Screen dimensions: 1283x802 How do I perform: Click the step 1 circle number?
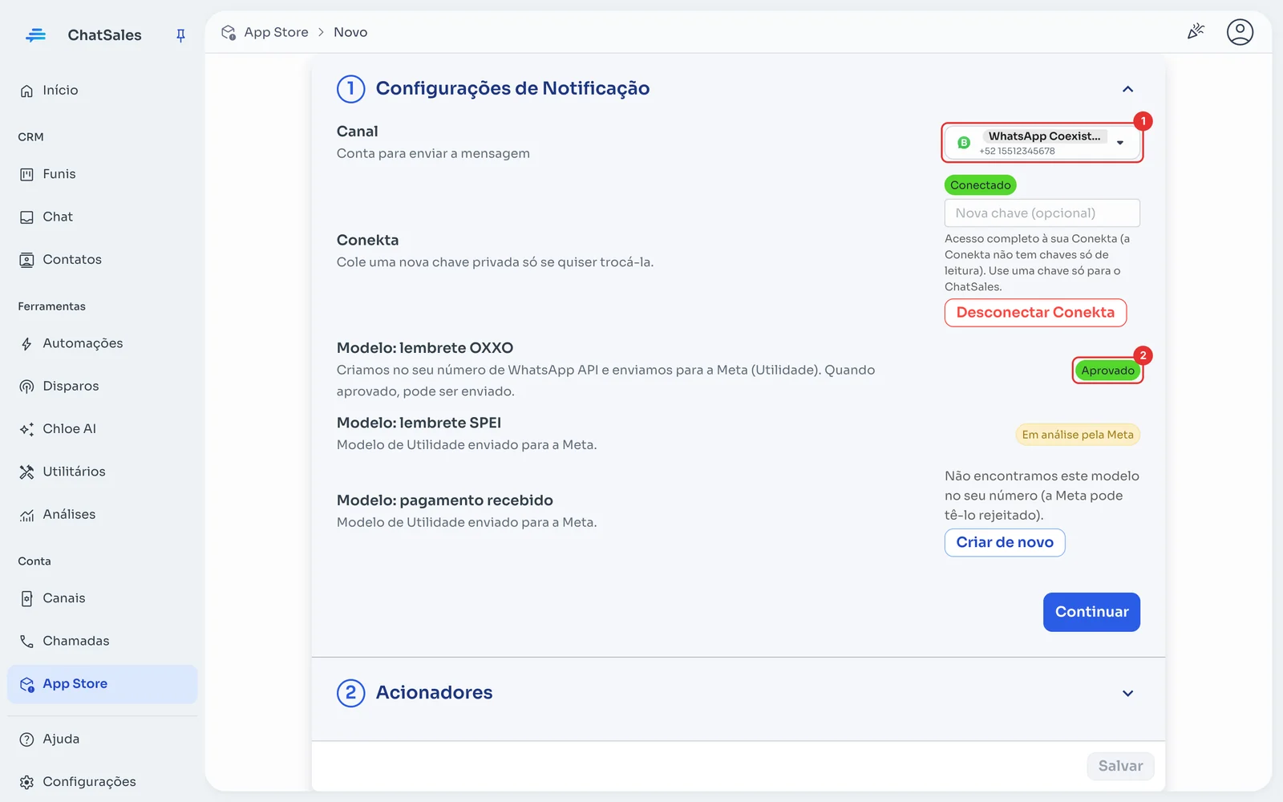tap(350, 89)
